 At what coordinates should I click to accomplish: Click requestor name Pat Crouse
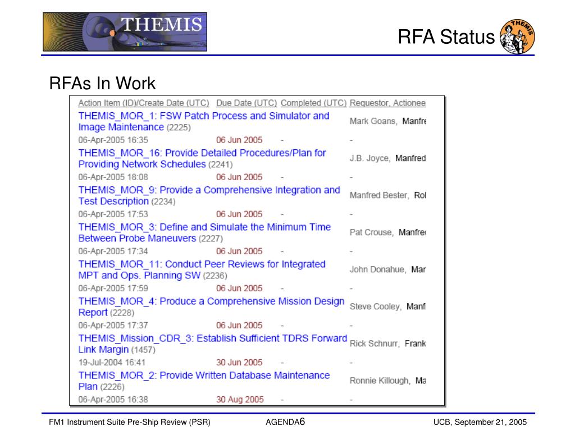click(x=372, y=232)
